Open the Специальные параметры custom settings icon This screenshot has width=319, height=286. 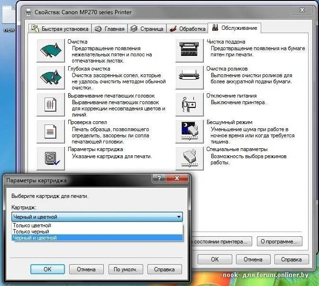point(190,159)
